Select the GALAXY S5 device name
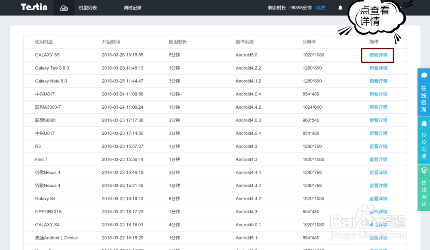 [47, 55]
